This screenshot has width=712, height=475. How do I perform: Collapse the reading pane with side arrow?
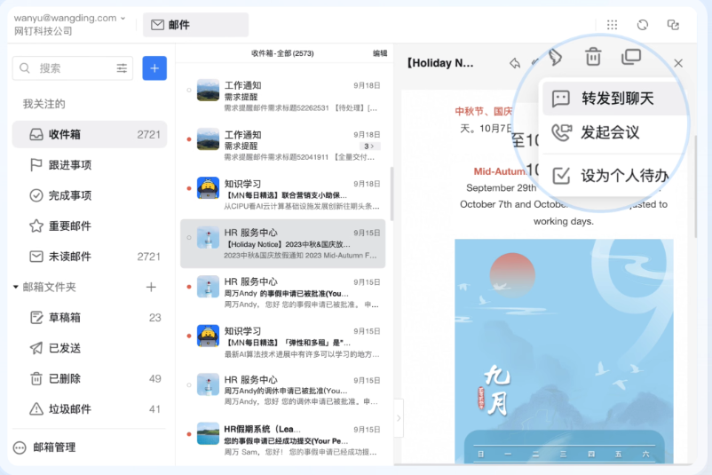pyautogui.click(x=399, y=418)
